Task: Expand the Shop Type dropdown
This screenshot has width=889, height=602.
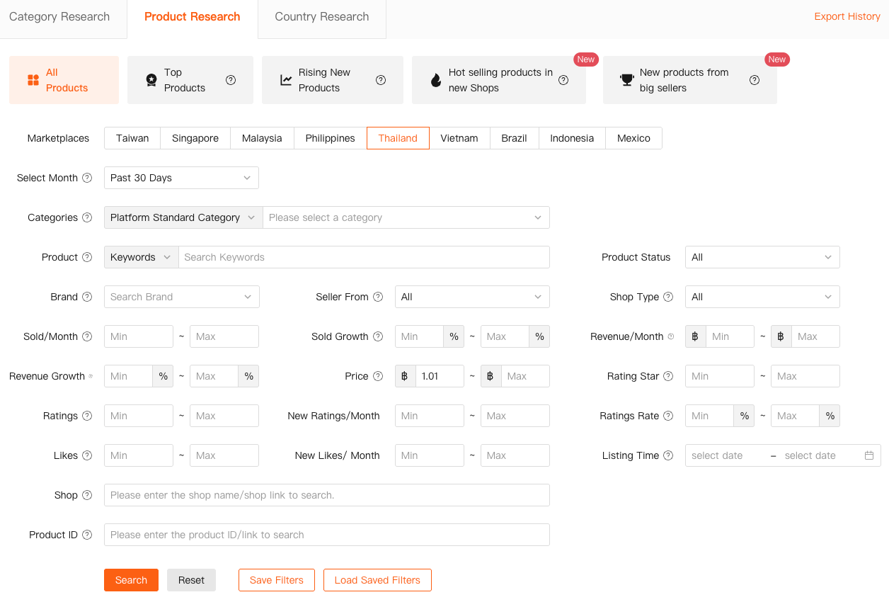Action: point(762,297)
